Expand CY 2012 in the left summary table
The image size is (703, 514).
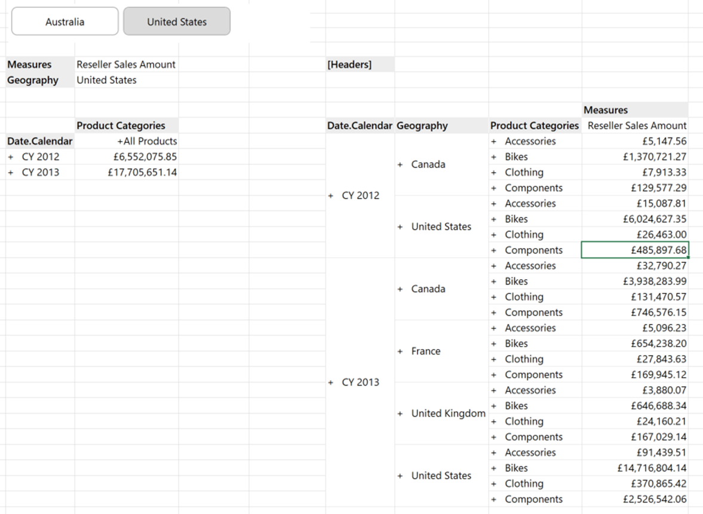[11, 157]
